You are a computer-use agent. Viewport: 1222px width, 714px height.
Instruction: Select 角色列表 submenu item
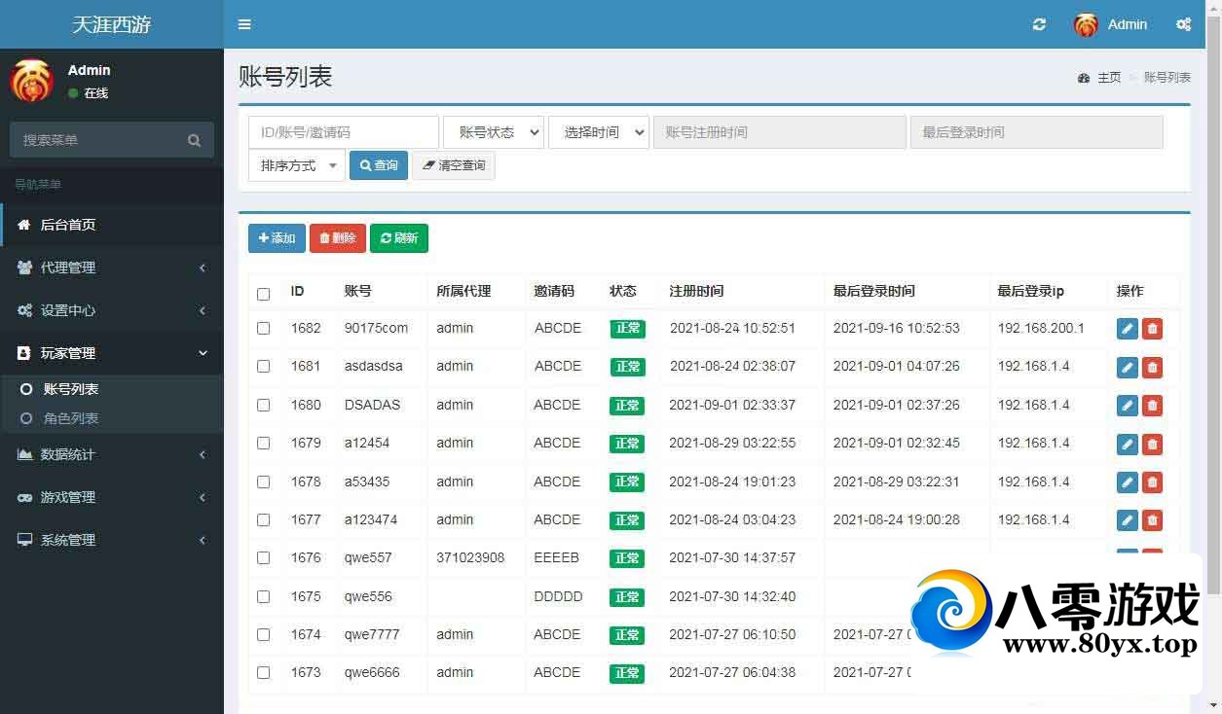pos(112,418)
